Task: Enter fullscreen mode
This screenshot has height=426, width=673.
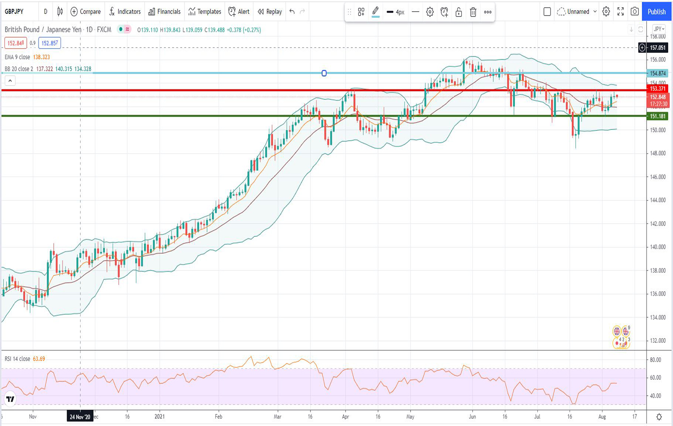Action: point(620,12)
